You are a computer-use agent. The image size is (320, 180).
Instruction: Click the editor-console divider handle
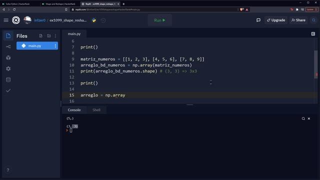pos(190,104)
